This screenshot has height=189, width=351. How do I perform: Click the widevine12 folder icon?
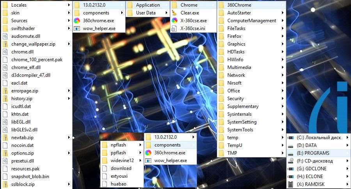click(105, 161)
